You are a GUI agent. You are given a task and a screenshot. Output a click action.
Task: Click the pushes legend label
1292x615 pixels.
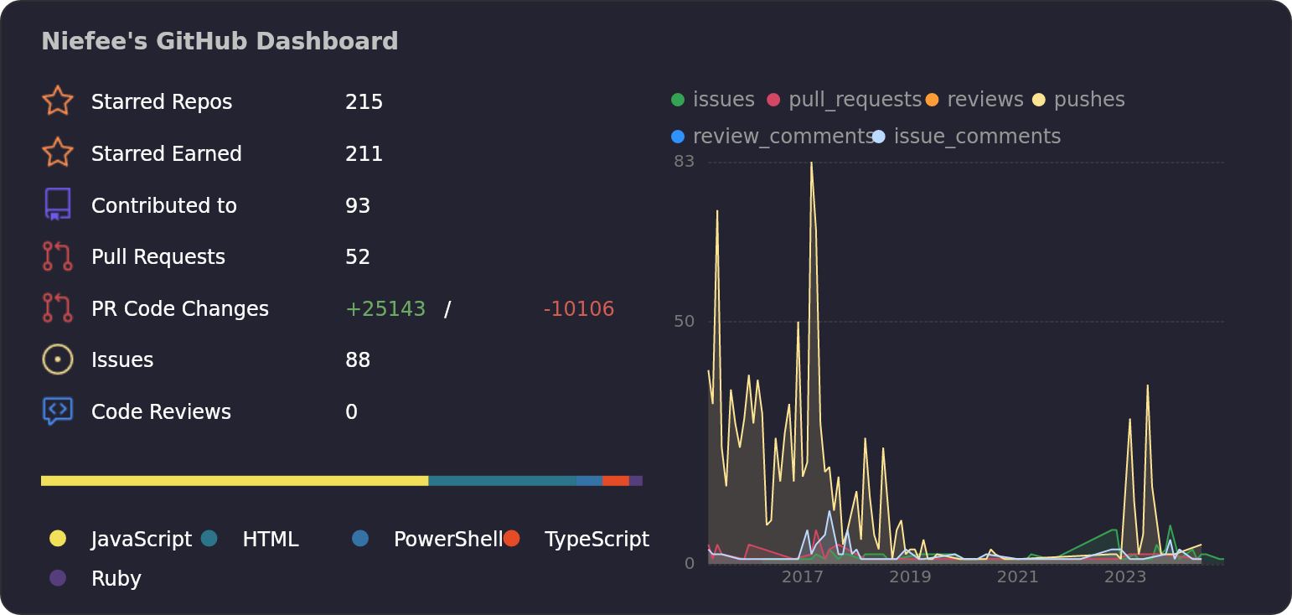click(x=1089, y=100)
